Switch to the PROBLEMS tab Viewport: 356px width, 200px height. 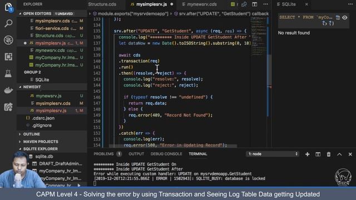pyautogui.click(x=103, y=154)
